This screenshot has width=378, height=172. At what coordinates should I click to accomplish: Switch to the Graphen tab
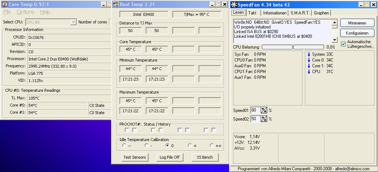point(322,13)
